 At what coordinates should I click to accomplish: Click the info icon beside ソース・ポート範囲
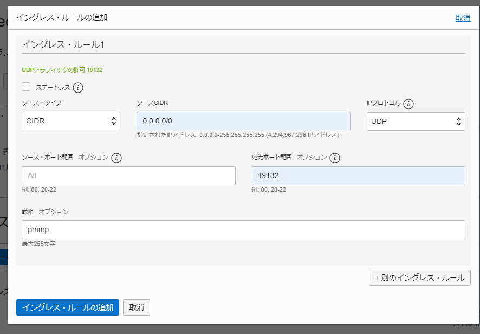116,158
